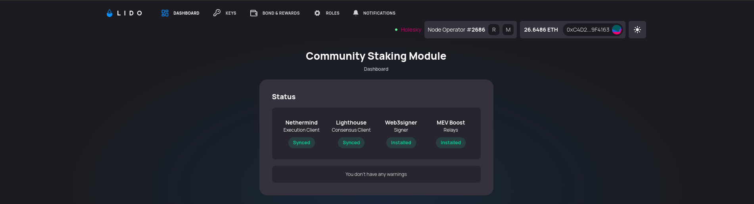
Task: Click the MEV Boost Installed badge
Action: (x=451, y=143)
